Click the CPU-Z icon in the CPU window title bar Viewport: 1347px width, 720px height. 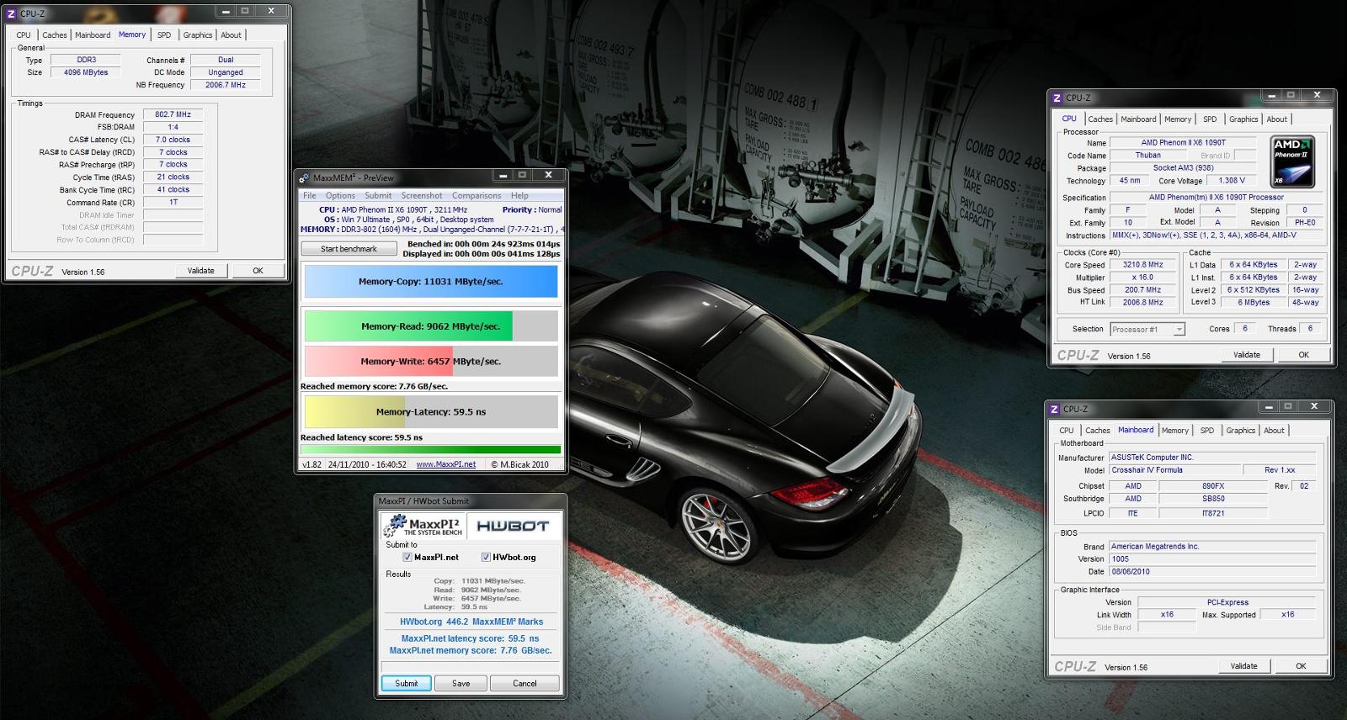(x=1057, y=98)
